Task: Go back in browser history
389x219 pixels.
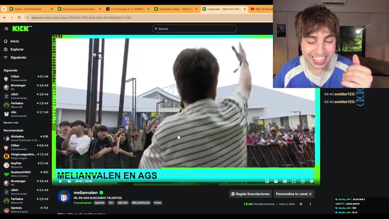Action: [x=5, y=18]
